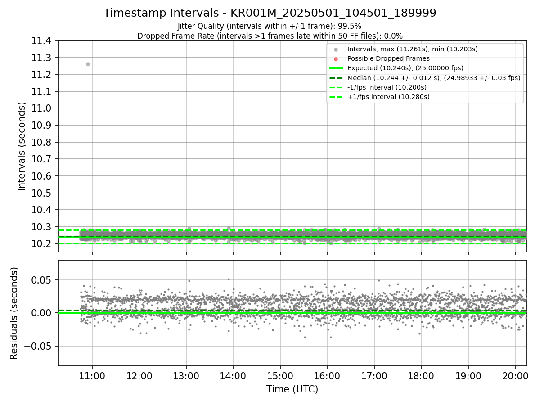Click the plot title 'Timestamp Intervals - KR001M_20250501_104501_189999'

coord(270,13)
